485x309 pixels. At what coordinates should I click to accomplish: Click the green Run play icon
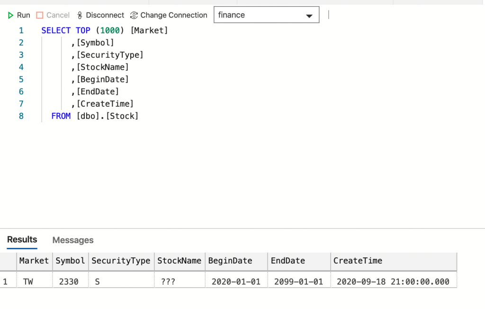tap(10, 15)
